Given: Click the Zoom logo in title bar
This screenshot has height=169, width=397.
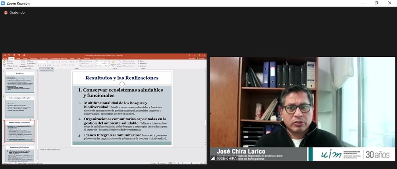Looking at the screenshot, I should tap(4, 3).
